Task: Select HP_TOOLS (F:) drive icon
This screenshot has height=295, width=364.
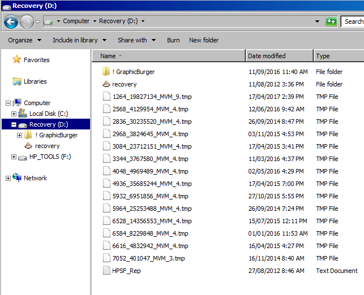Action: (x=23, y=158)
